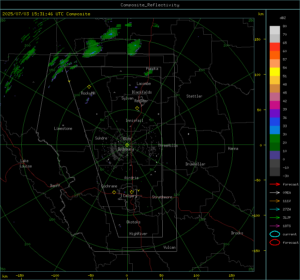Click the Hanna label
This screenshot has width=300, height=280.
point(233,148)
